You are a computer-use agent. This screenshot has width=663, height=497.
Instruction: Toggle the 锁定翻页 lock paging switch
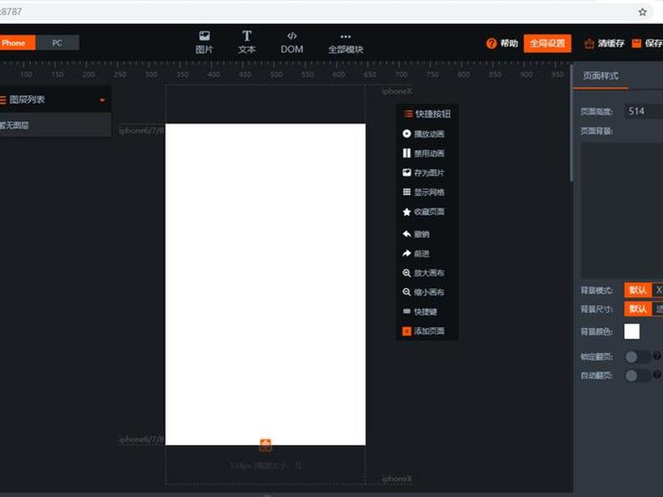click(x=637, y=357)
